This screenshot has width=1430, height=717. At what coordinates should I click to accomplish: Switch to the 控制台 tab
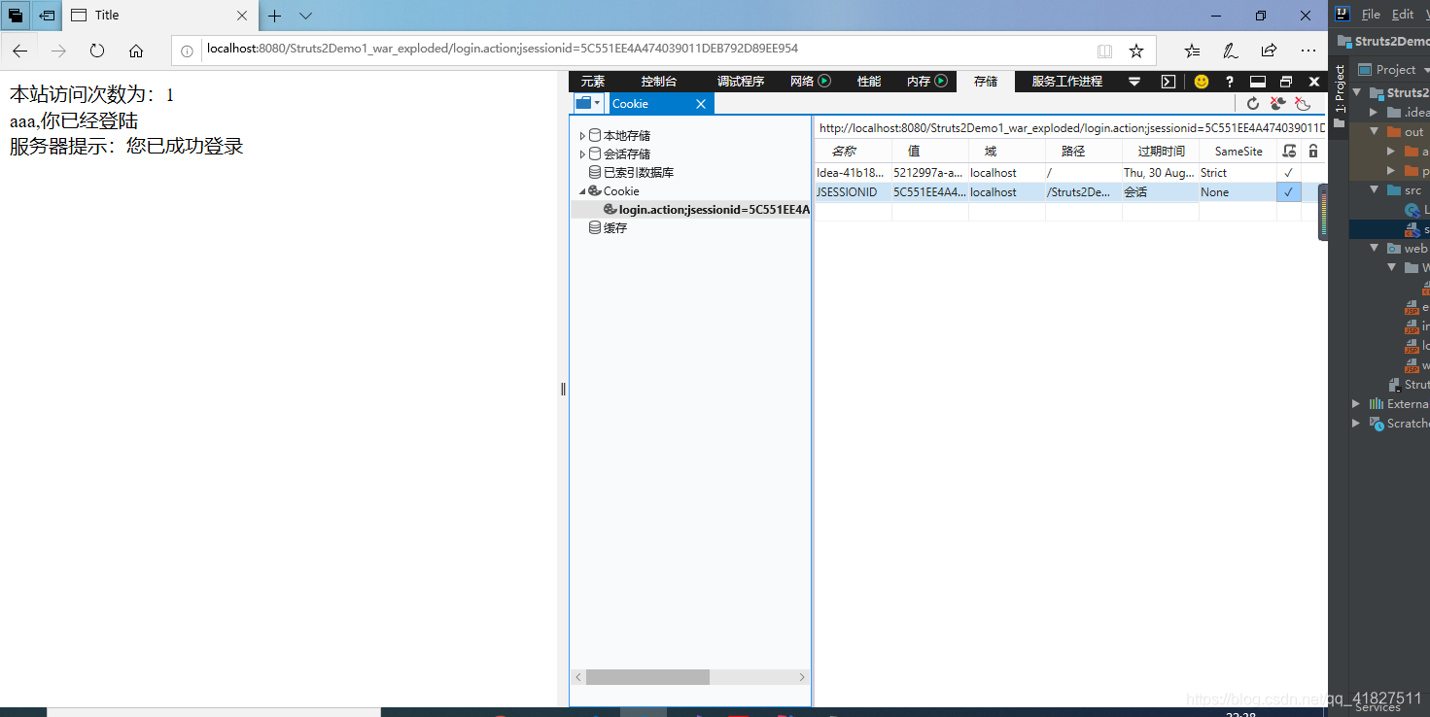pyautogui.click(x=658, y=82)
